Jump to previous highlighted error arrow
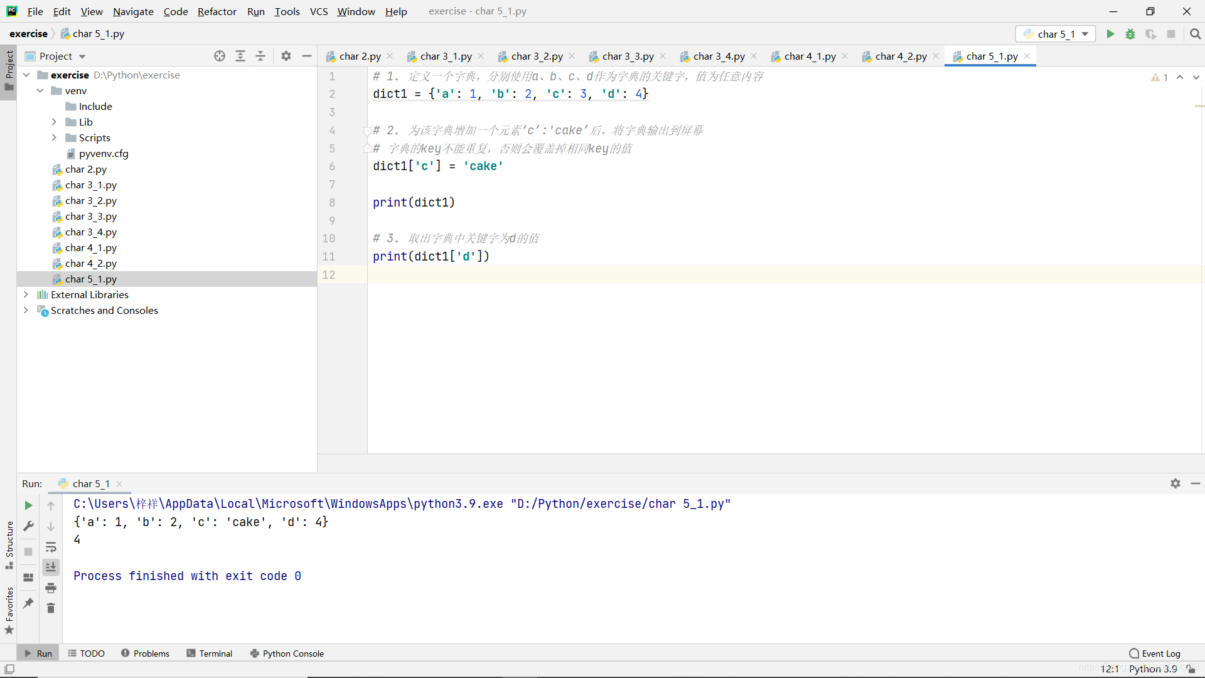This screenshot has height=678, width=1205. [1180, 77]
